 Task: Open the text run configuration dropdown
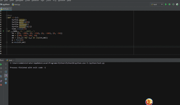157,4
